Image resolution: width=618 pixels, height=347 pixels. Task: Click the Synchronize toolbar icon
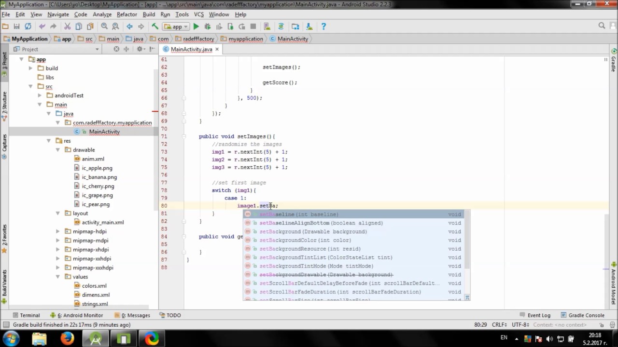point(28,27)
